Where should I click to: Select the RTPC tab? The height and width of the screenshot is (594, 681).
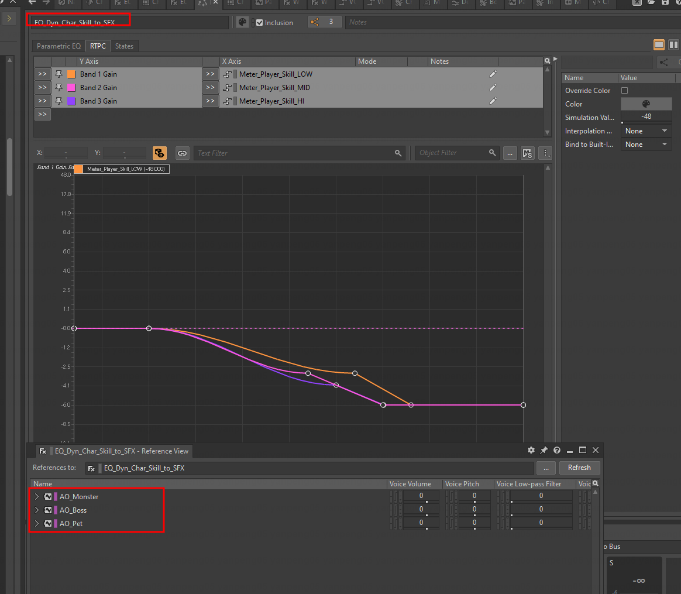pos(98,46)
